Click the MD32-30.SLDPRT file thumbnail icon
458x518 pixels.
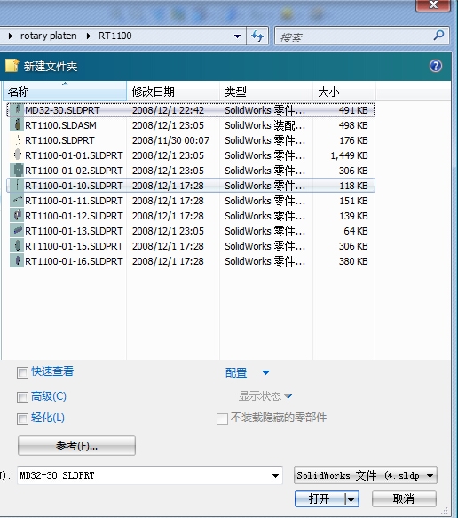tap(17, 109)
